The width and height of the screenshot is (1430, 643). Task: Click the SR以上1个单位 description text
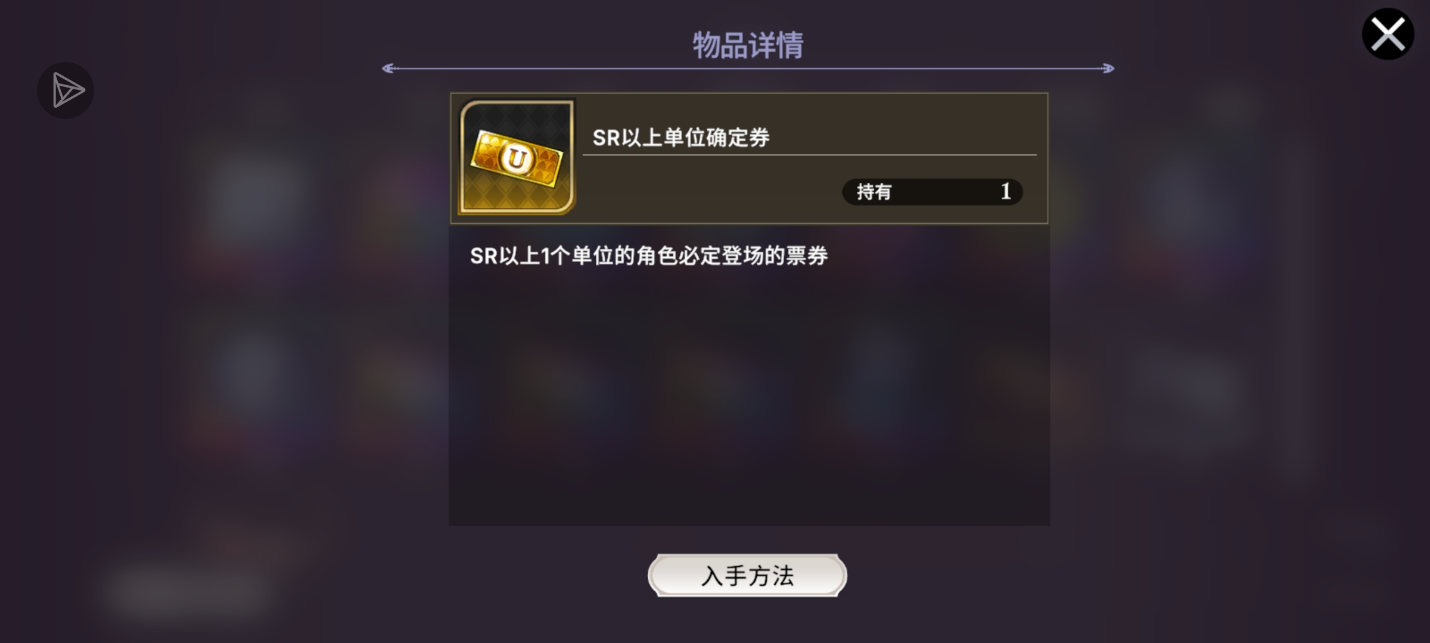point(649,255)
